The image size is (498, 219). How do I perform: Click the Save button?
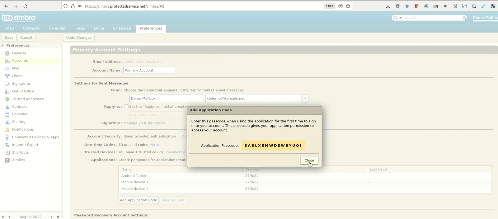[x=9, y=37]
